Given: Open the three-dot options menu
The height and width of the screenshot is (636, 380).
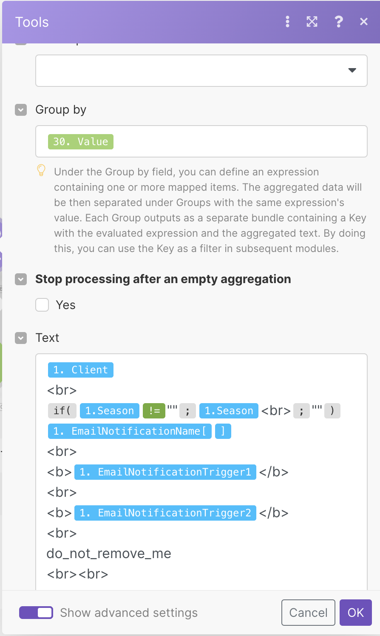Looking at the screenshot, I should (x=288, y=22).
